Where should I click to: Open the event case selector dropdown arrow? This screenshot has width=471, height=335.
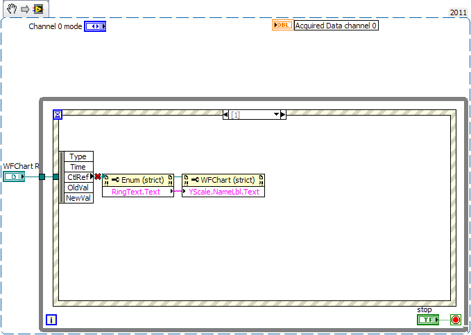(x=276, y=114)
